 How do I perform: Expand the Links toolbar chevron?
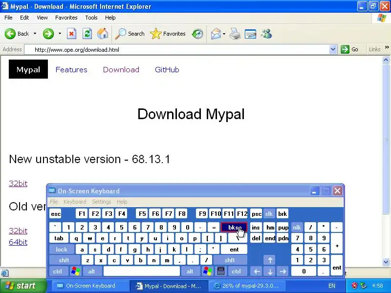(x=387, y=47)
